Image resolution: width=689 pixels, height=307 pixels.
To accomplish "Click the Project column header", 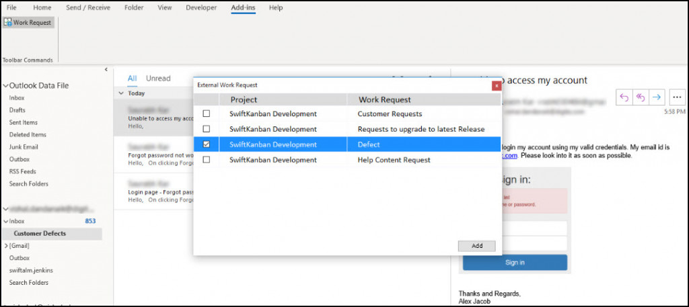I will click(283, 99).
